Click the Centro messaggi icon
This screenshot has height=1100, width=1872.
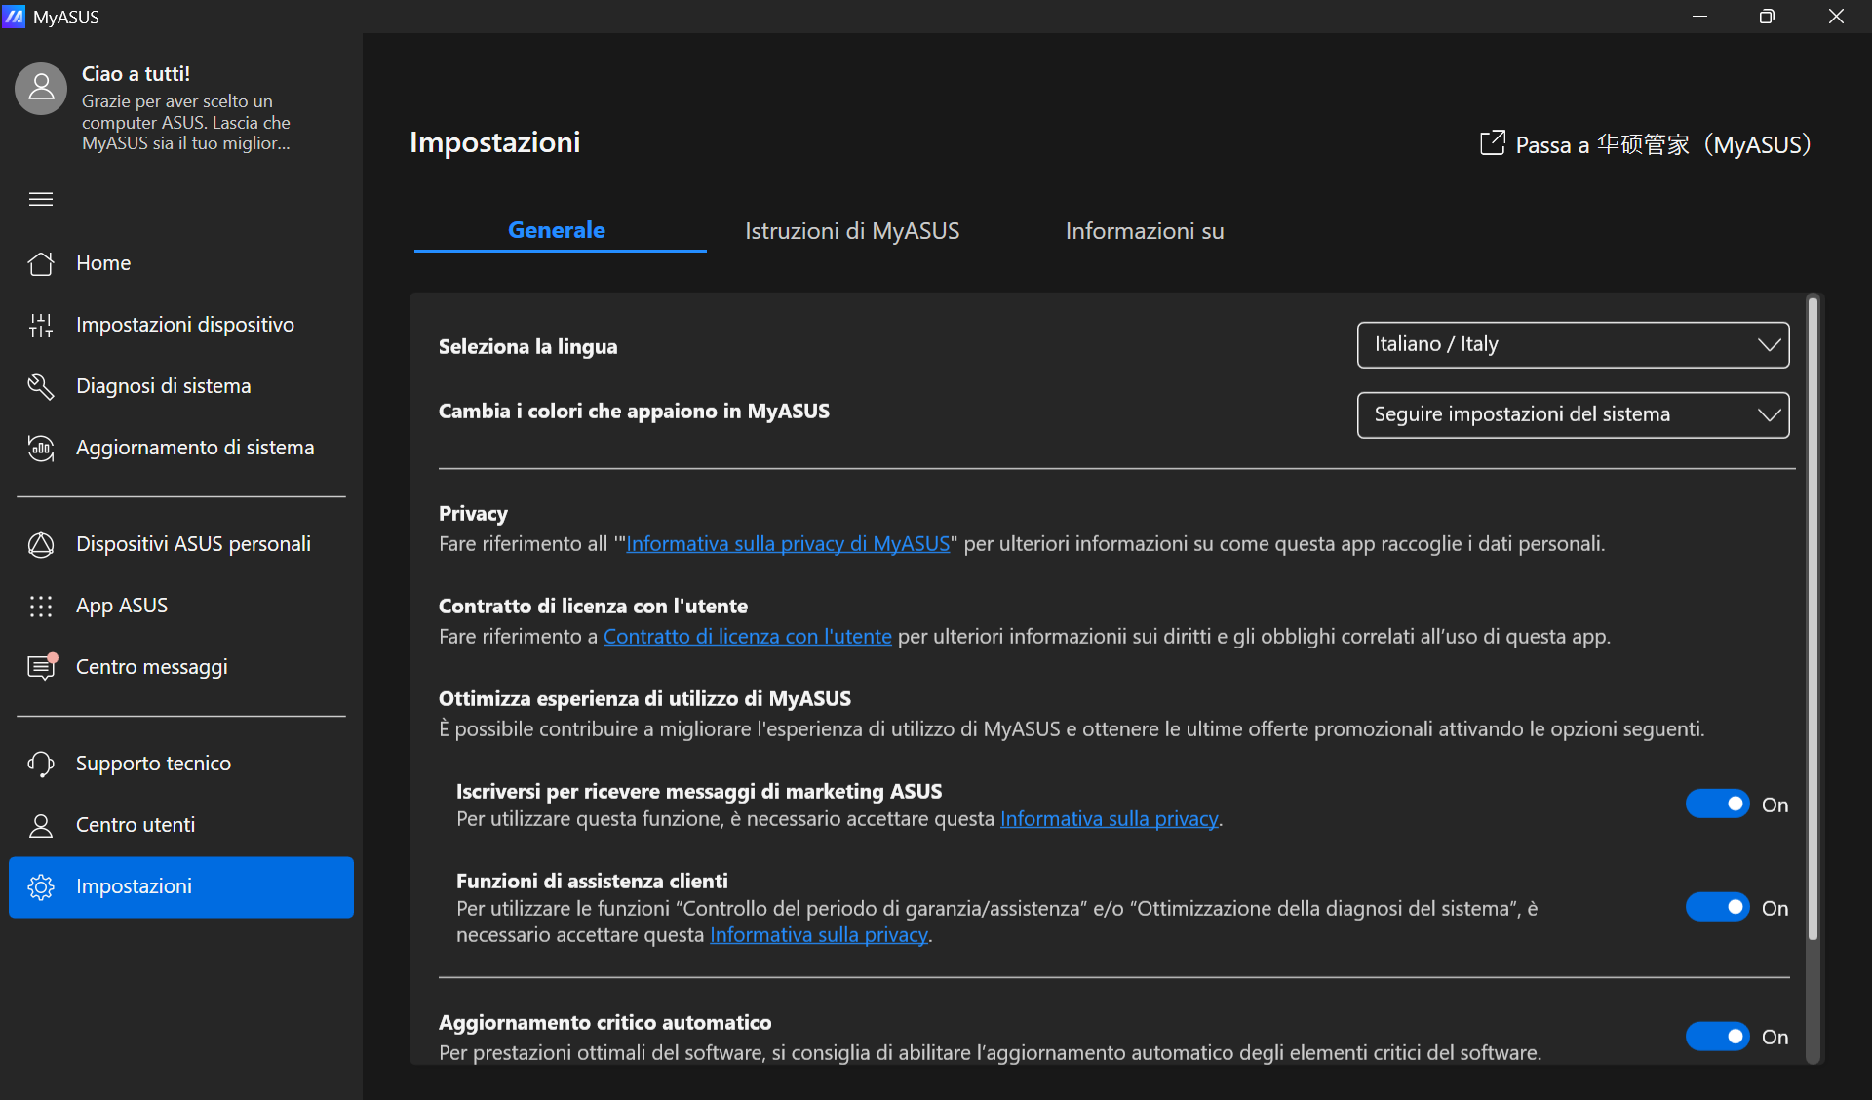click(x=41, y=667)
